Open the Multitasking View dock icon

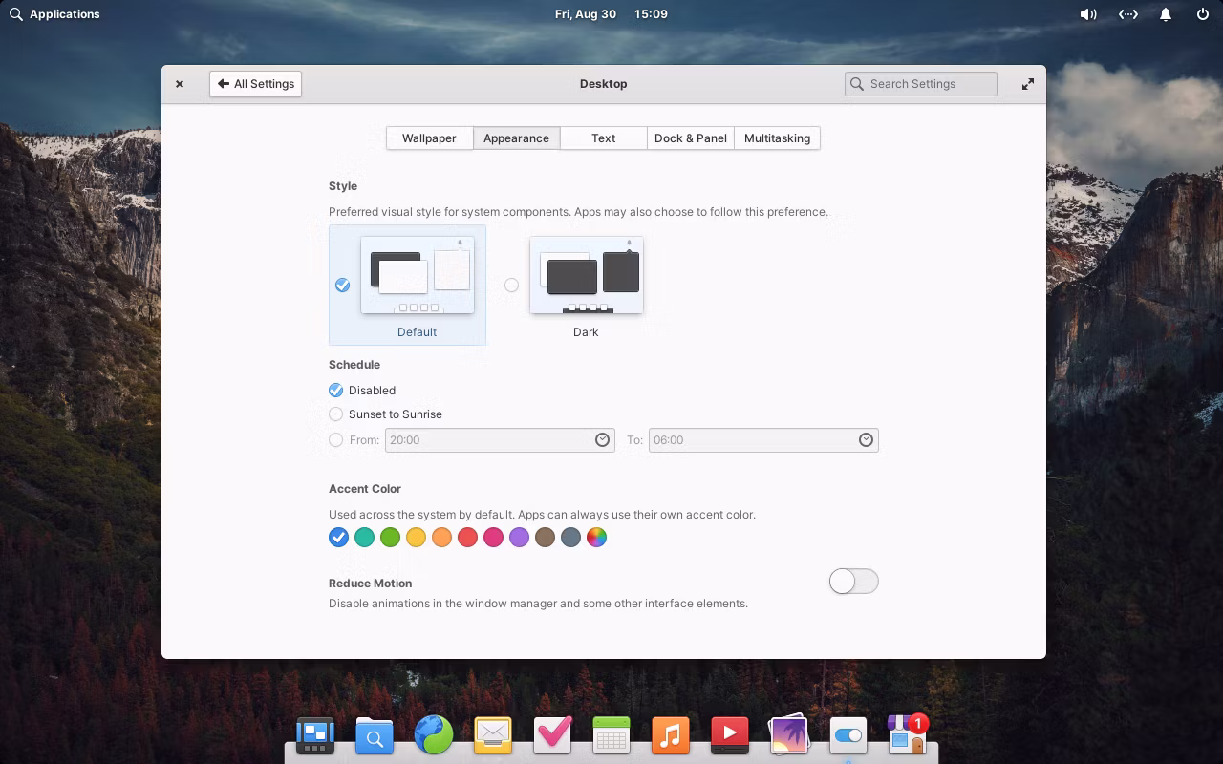[315, 735]
